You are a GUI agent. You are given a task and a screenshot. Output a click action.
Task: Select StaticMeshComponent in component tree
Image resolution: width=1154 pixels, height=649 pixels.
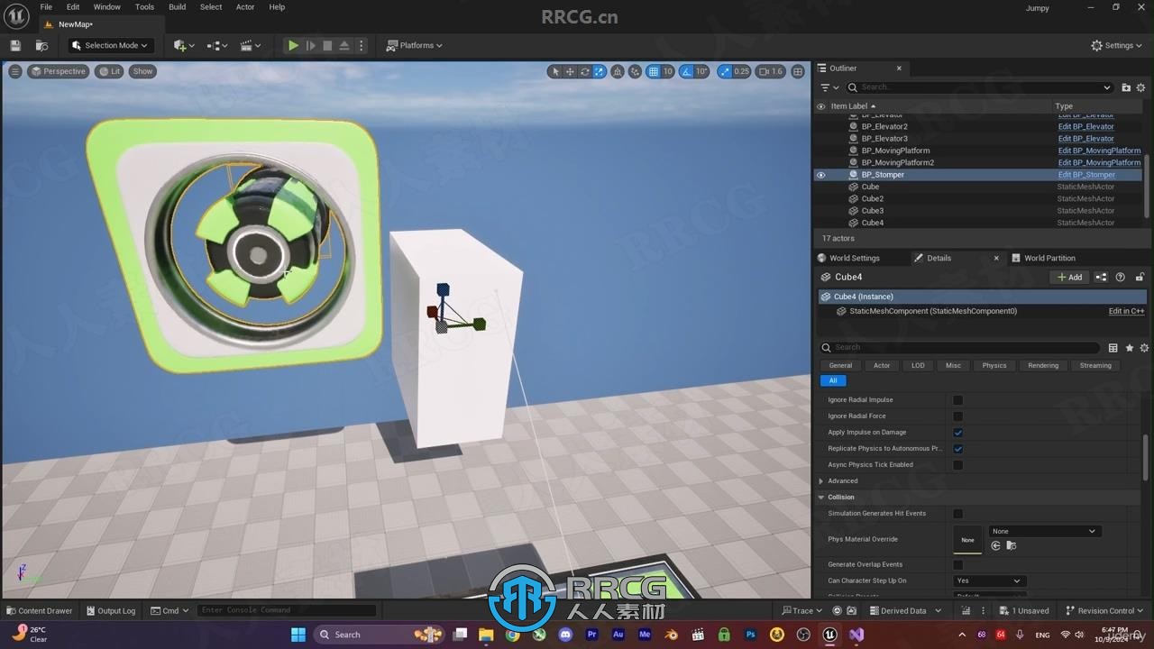pyautogui.click(x=932, y=311)
